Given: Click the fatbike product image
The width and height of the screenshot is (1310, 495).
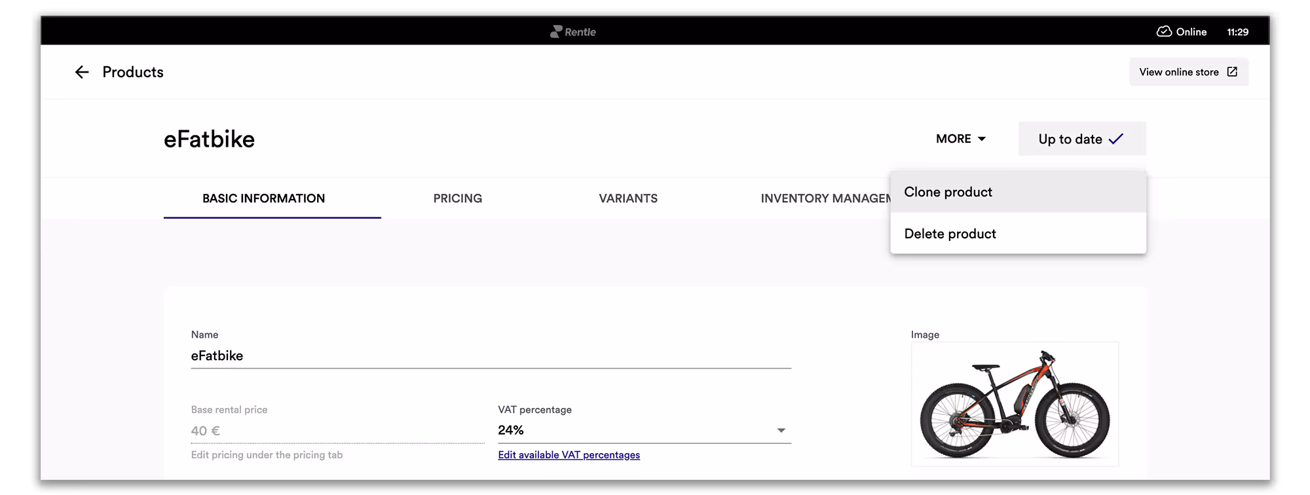Looking at the screenshot, I should pyautogui.click(x=1014, y=404).
